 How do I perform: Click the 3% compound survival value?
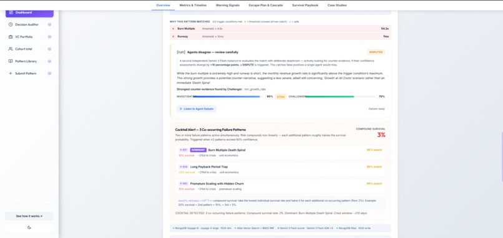coord(381,135)
